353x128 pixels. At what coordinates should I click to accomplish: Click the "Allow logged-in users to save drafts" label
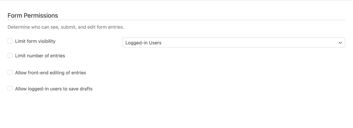tap(54, 89)
